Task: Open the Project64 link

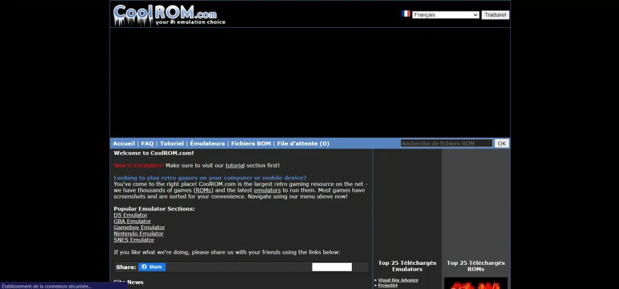Action: 387,285
